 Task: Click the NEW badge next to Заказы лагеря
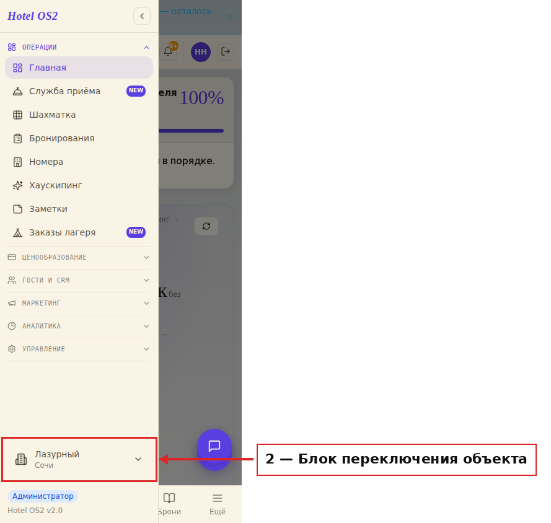[136, 232]
